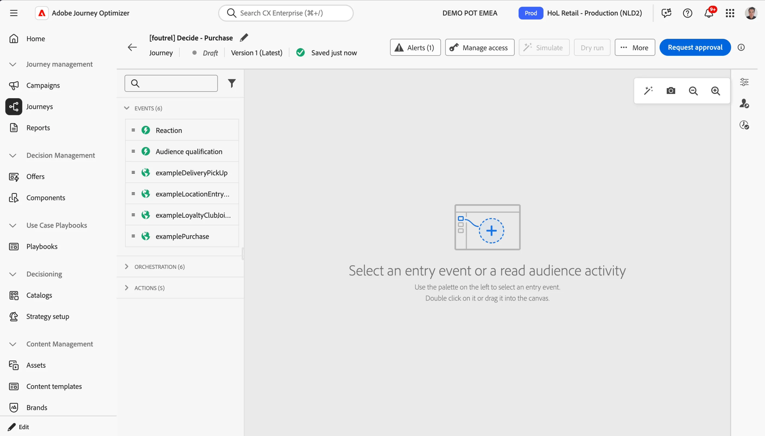The image size is (765, 436).
Task: Click the Request approval button
Action: point(695,47)
